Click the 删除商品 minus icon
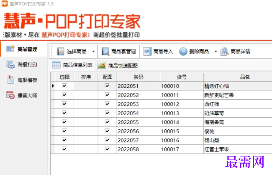 click(x=183, y=51)
